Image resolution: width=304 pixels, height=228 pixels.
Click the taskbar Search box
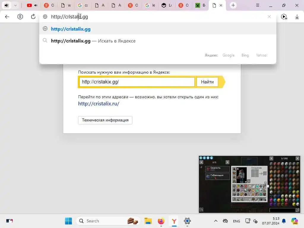[x=108, y=221]
